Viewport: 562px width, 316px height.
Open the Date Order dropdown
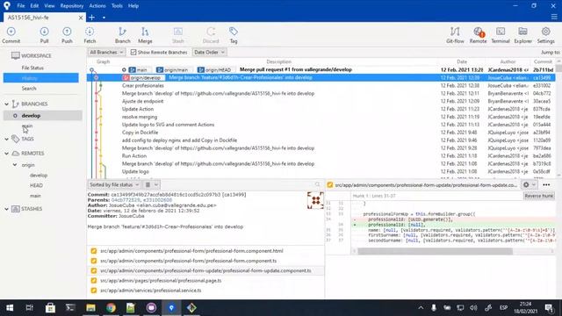coord(209,53)
